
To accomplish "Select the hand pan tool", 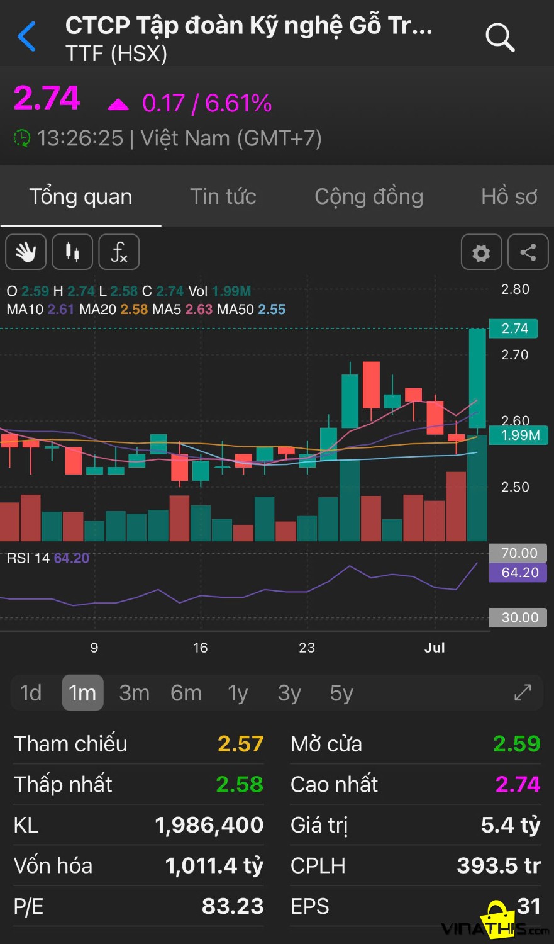I will pos(26,252).
